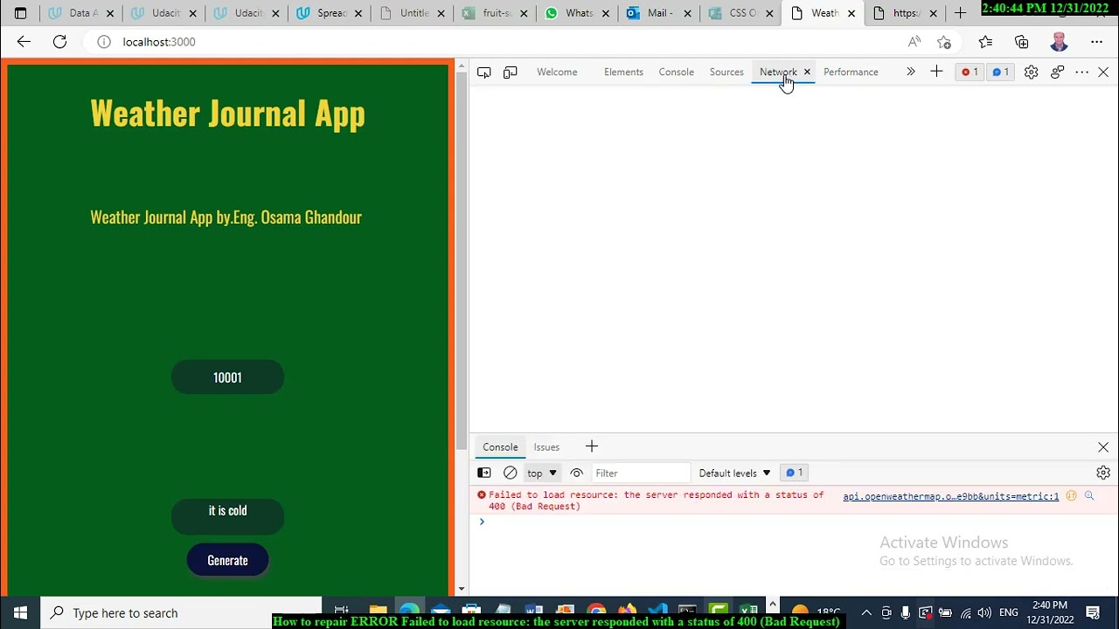
Task: Switch to the Mail browser tab
Action: [x=658, y=13]
